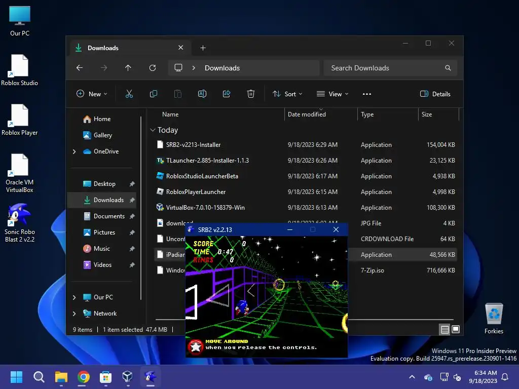The image size is (519, 389).
Task: Click the Share icon in toolbar
Action: click(227, 94)
